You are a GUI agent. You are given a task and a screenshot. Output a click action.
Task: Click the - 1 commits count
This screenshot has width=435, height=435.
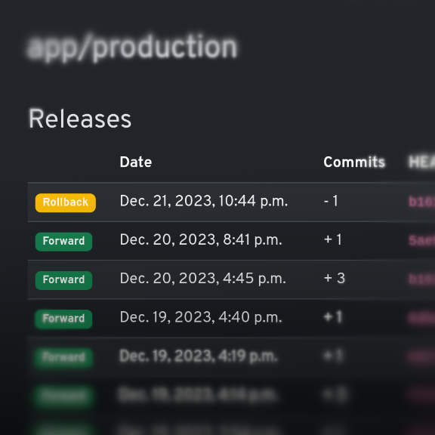(331, 201)
